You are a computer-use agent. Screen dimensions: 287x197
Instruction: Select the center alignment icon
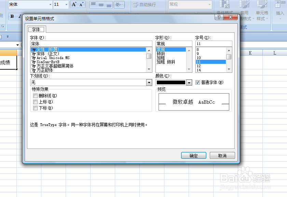click(101, 5)
